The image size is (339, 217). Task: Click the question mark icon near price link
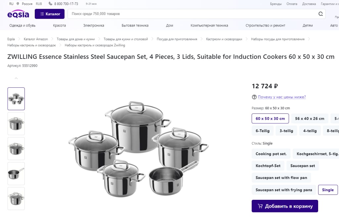point(254,97)
